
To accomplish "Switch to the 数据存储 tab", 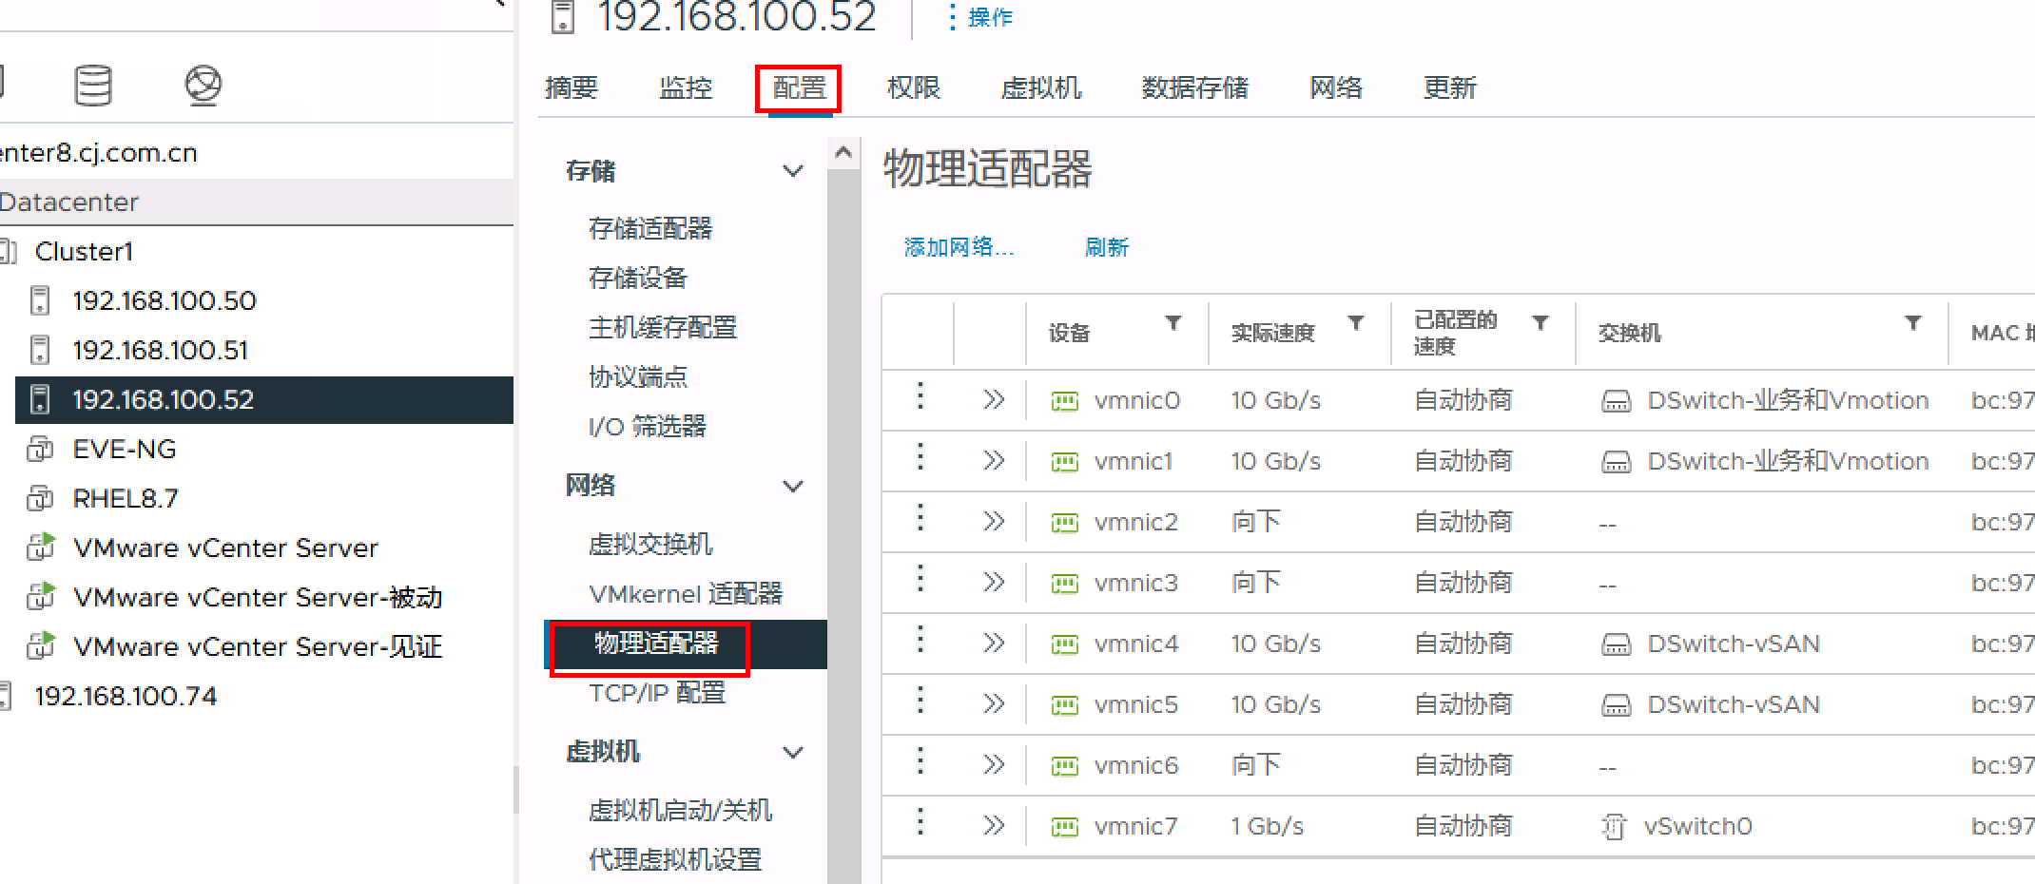I will 1195,87.
